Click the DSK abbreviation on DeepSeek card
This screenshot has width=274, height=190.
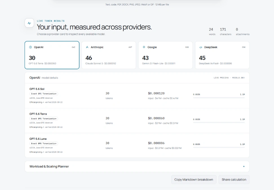[x=244, y=47]
